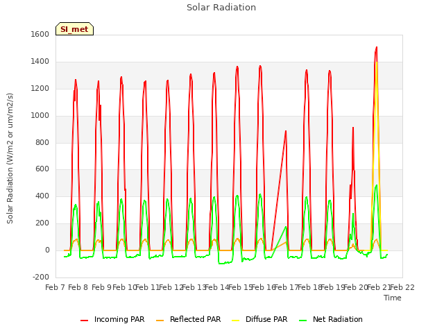The image size is (444, 333).
Task: Click the Diffuse PAR legend label
Action: tap(266, 319)
